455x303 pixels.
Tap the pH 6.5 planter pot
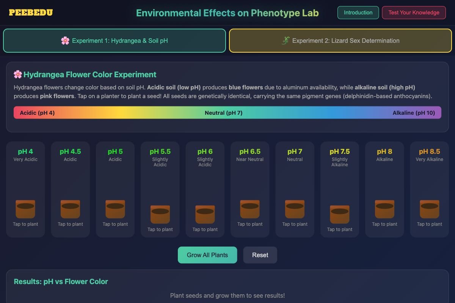pos(249,208)
